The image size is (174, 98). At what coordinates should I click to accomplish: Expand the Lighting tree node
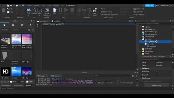pos(140,27)
